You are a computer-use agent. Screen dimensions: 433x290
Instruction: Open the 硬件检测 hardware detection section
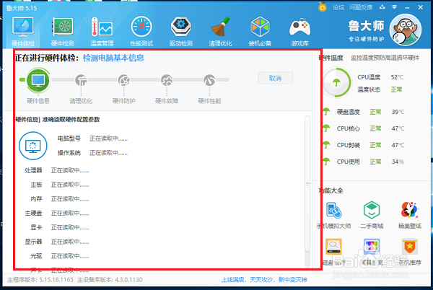point(62,32)
